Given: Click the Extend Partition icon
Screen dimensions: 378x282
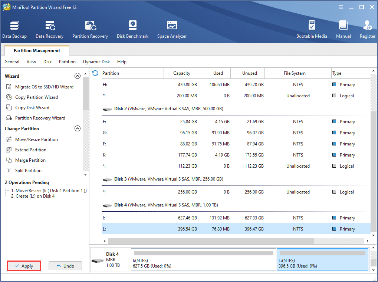Looking at the screenshot, I should (9, 150).
